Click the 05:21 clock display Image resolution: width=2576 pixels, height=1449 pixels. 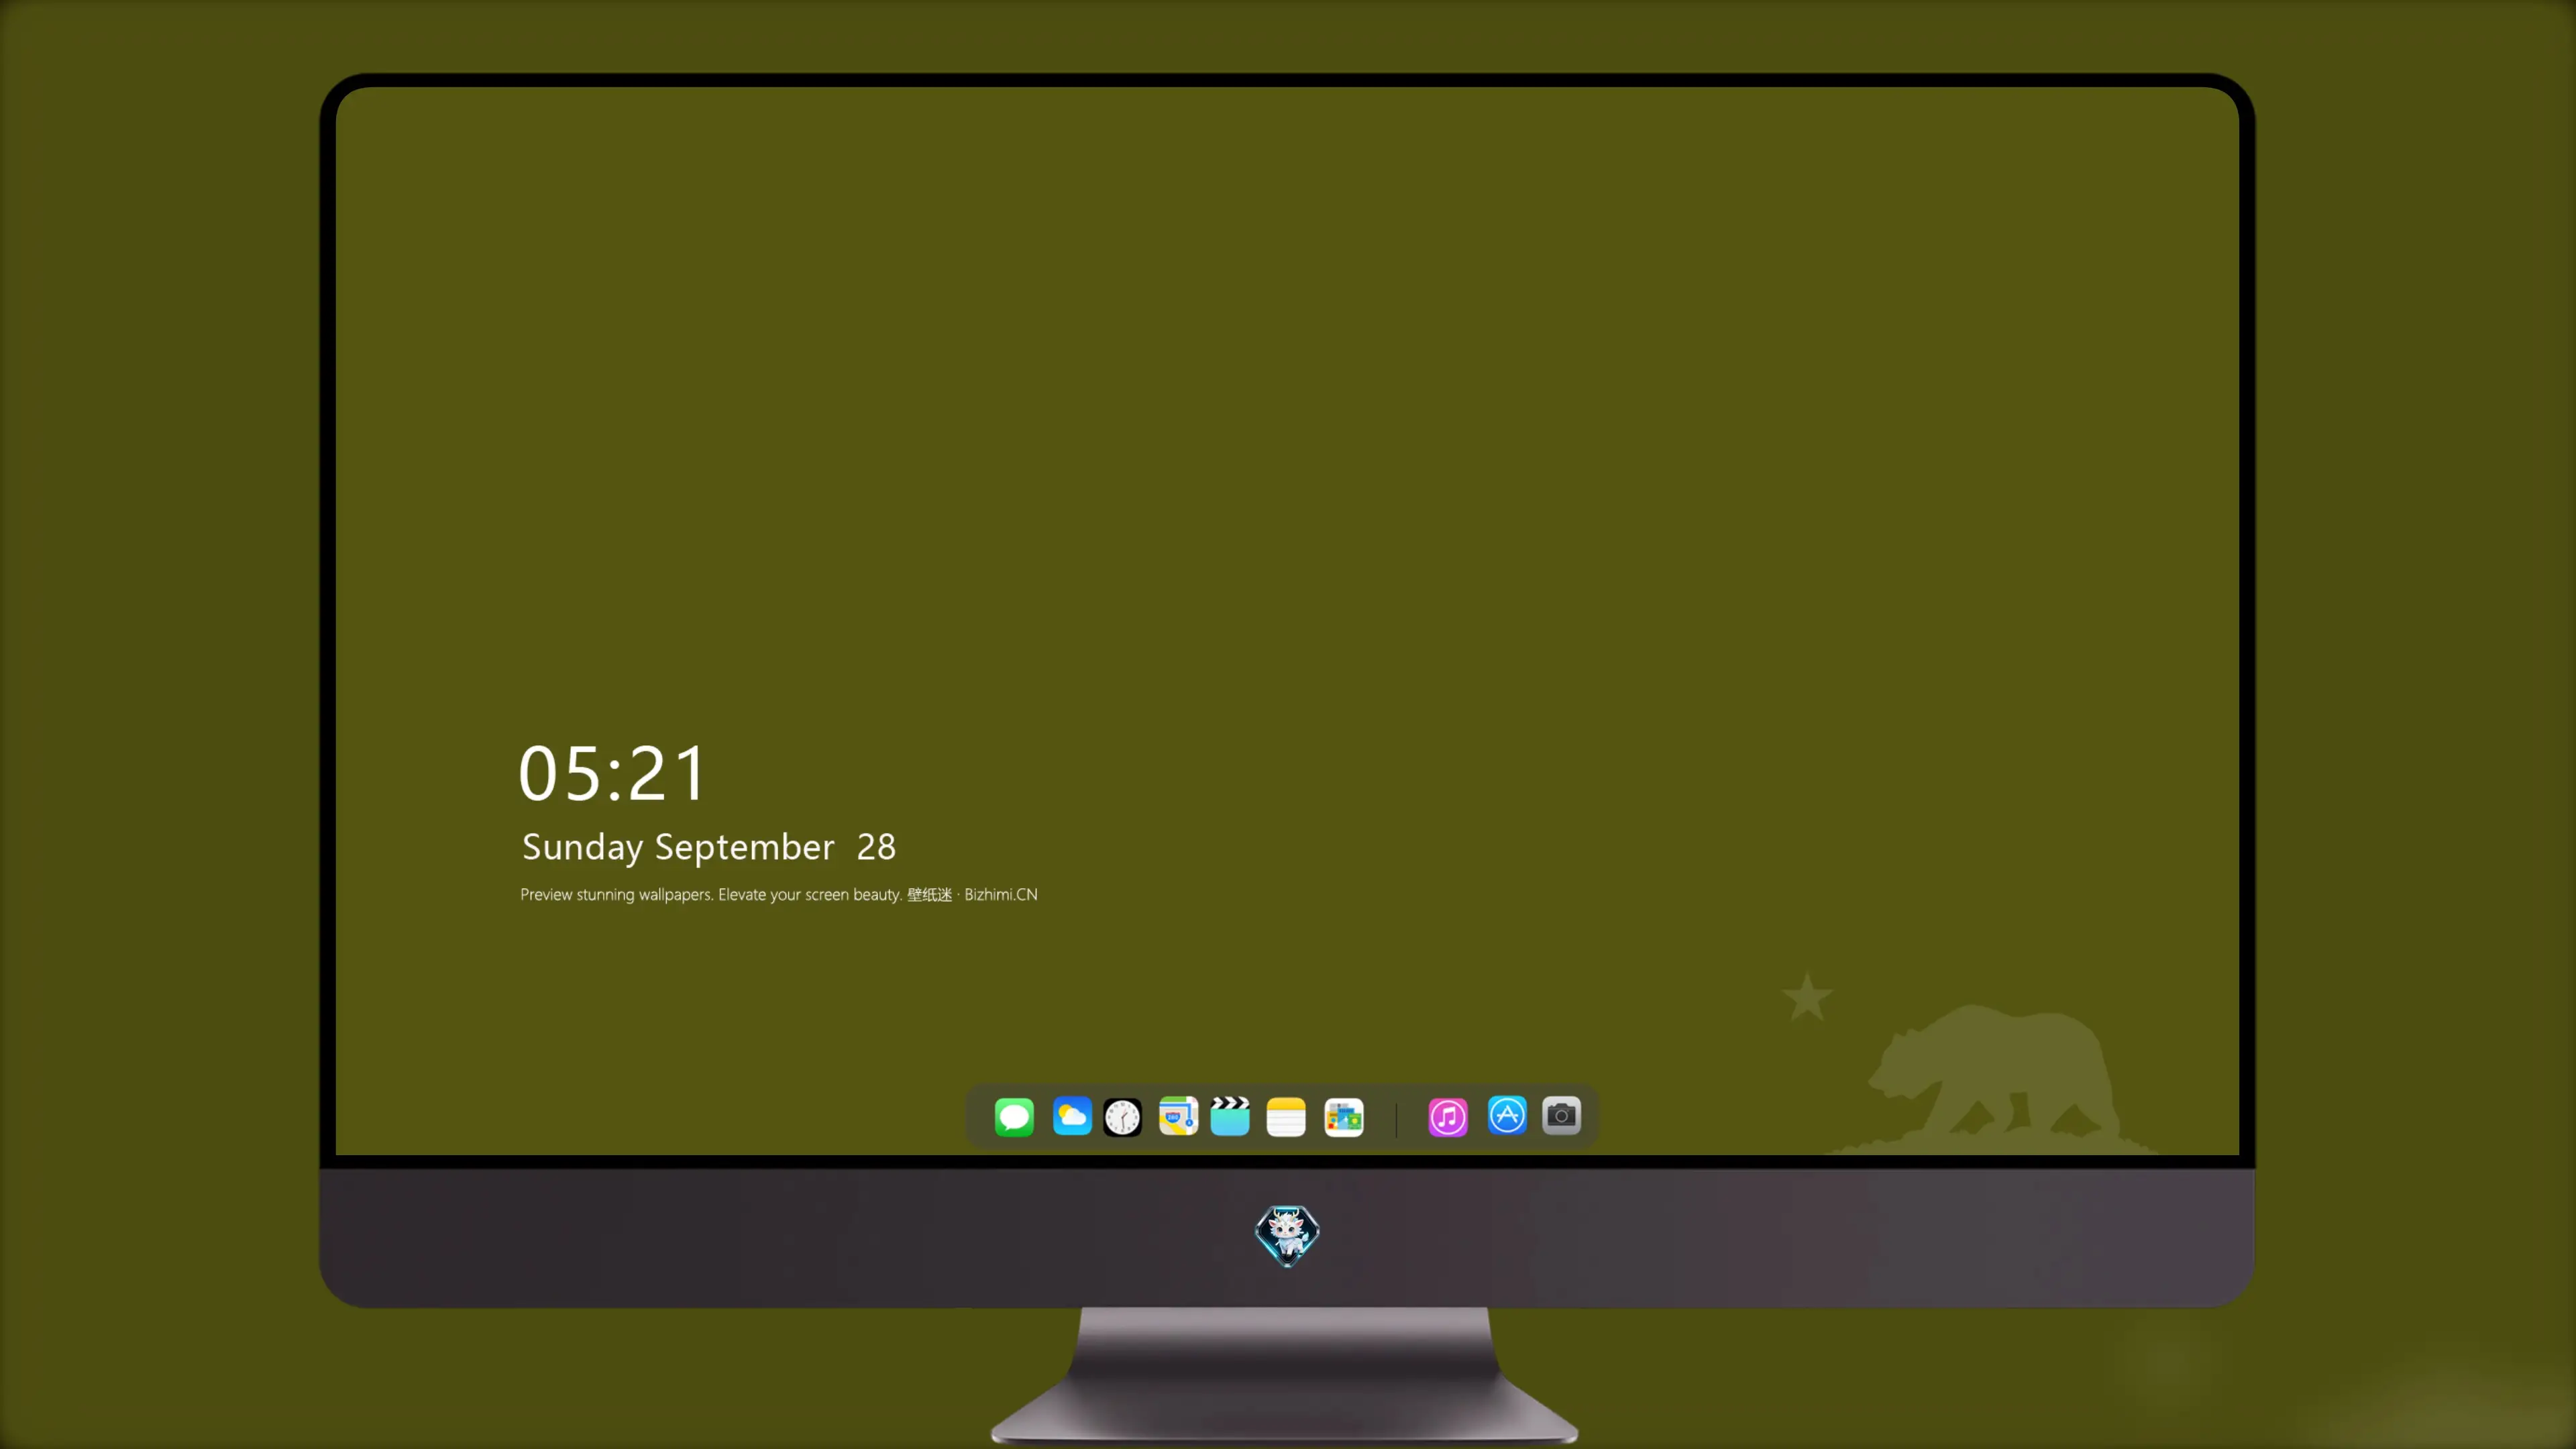pos(613,773)
